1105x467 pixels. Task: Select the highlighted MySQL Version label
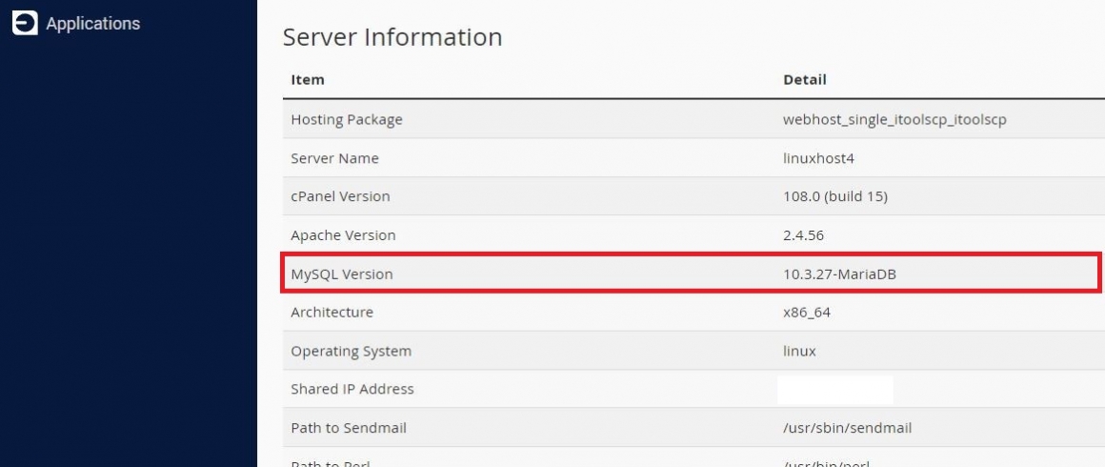click(342, 274)
